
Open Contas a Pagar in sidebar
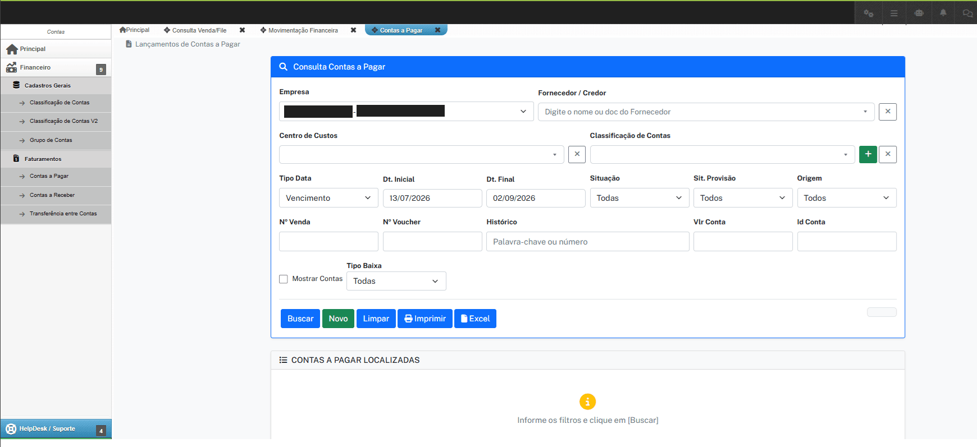56,176
